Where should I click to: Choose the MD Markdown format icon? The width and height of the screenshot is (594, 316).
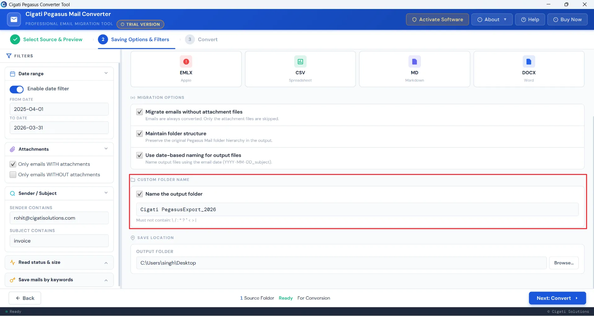415,62
